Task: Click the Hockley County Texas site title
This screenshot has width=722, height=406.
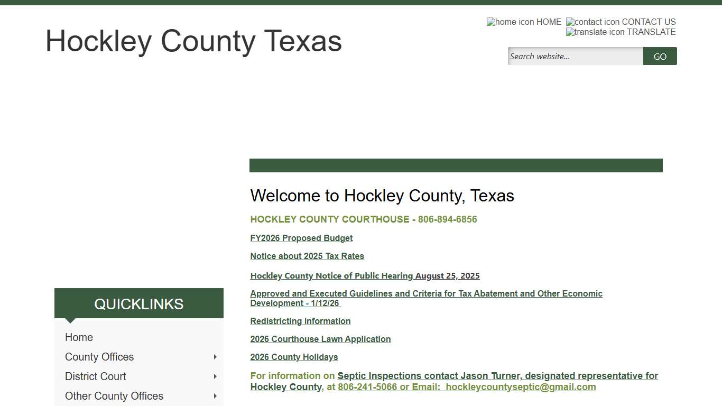Action: tap(193, 41)
